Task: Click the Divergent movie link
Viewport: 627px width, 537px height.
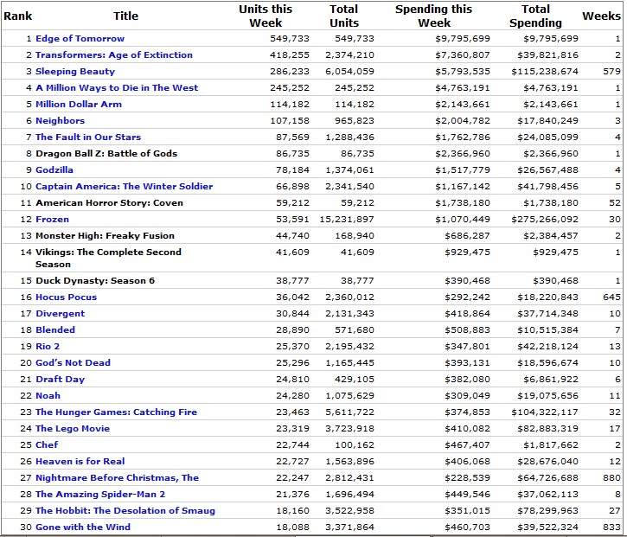Action: 60,314
